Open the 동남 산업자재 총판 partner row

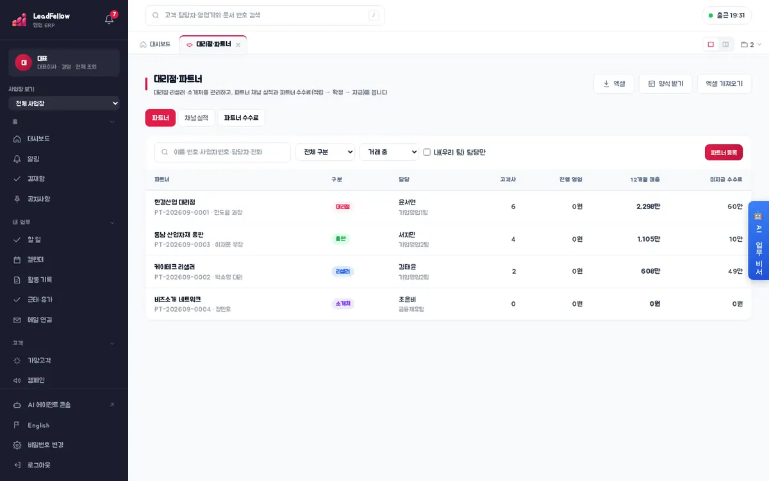tap(448, 239)
